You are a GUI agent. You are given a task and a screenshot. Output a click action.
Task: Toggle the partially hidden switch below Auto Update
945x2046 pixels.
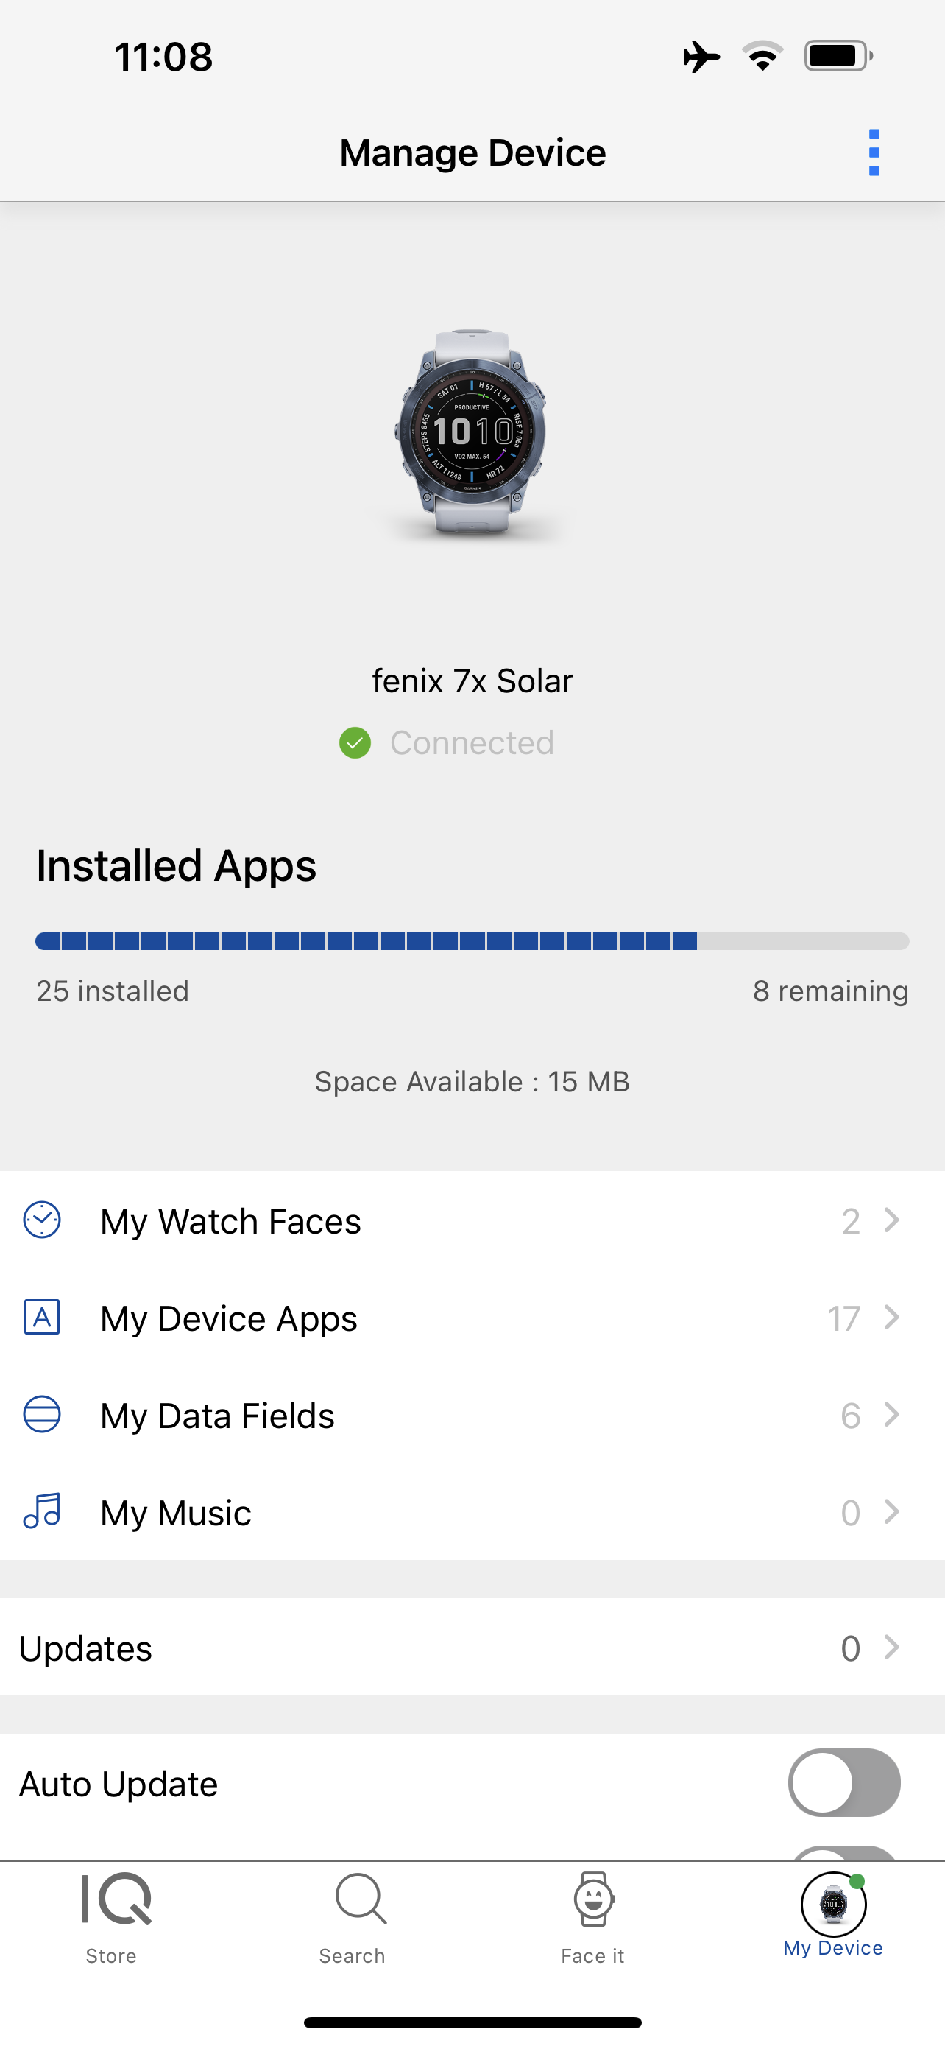(843, 1853)
